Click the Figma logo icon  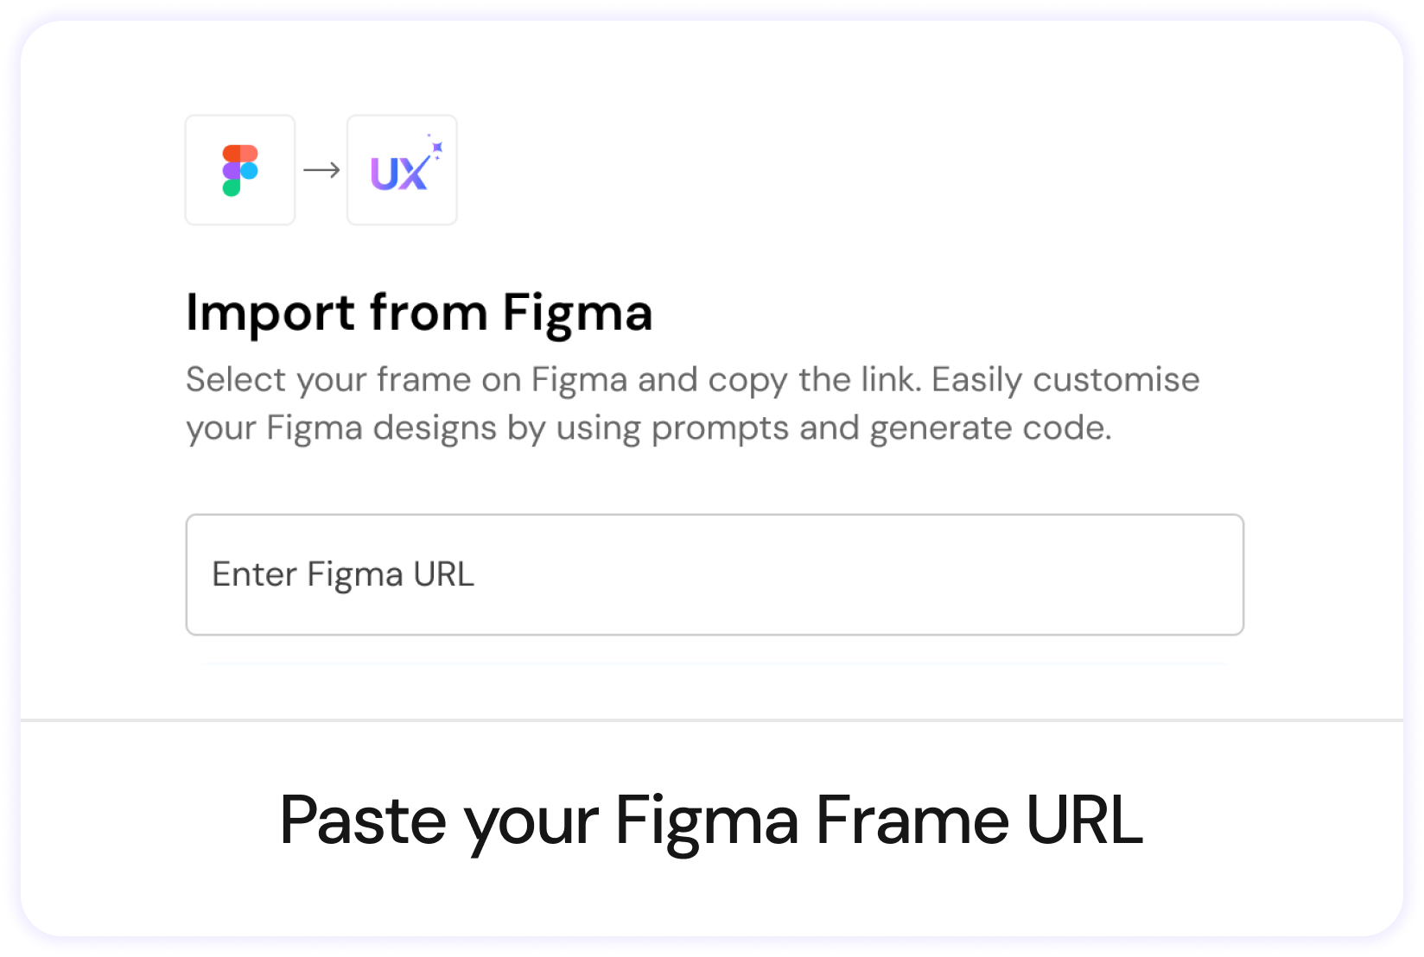click(x=240, y=170)
